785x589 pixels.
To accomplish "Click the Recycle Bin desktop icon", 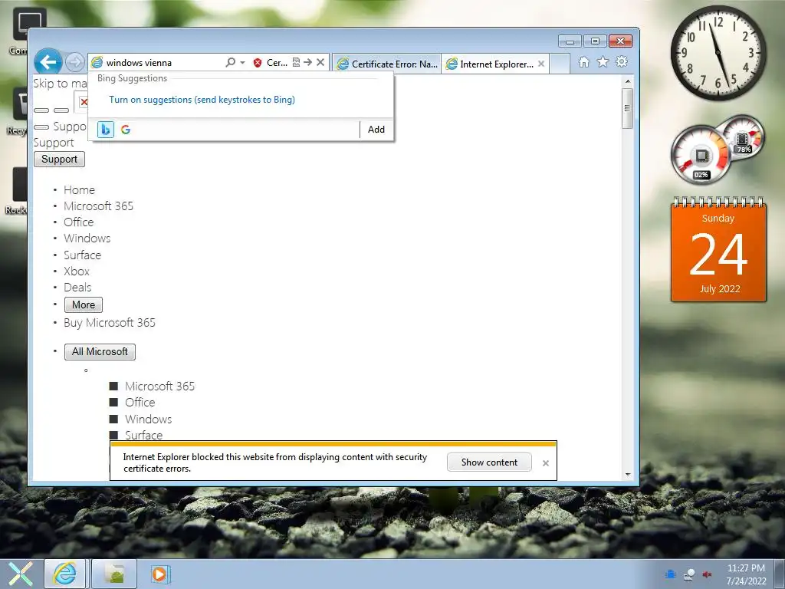I will [18, 111].
